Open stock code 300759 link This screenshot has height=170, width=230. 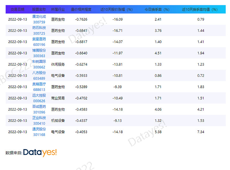pos(39,22)
